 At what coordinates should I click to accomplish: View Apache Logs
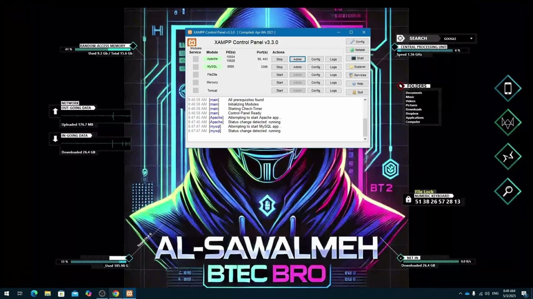coord(333,59)
